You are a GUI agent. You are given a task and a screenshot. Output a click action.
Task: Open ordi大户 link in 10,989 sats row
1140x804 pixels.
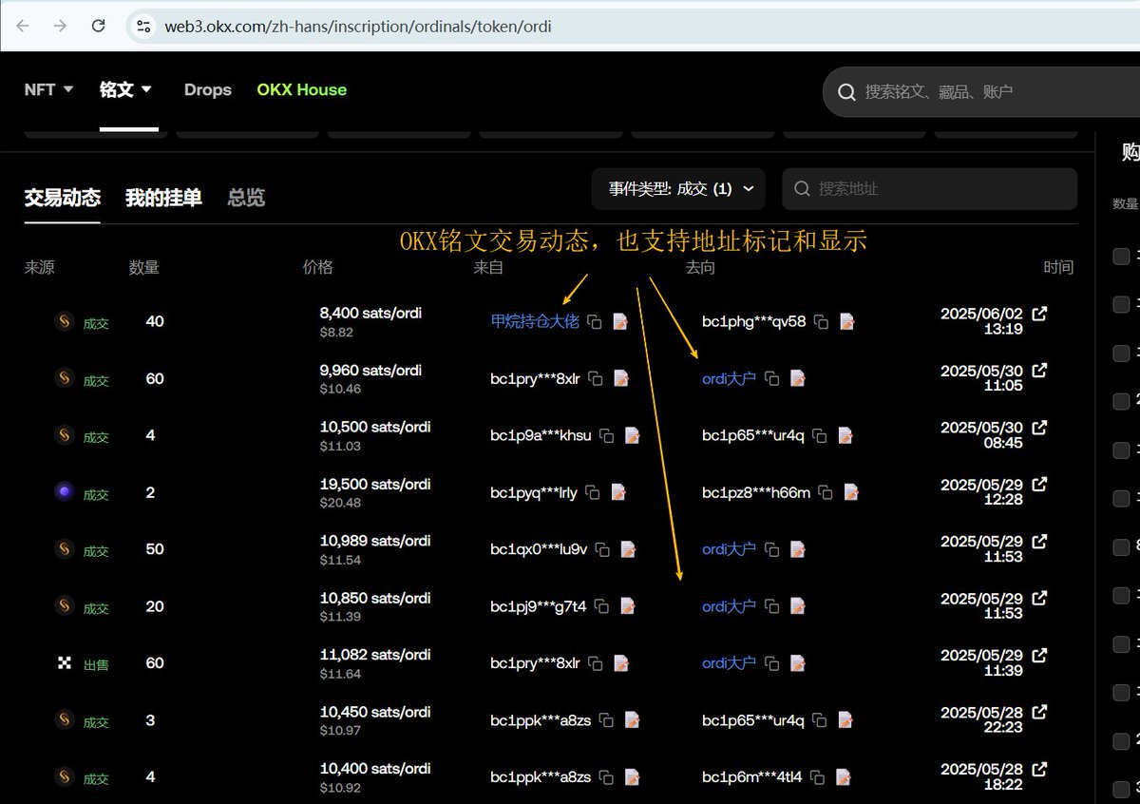pyautogui.click(x=729, y=549)
